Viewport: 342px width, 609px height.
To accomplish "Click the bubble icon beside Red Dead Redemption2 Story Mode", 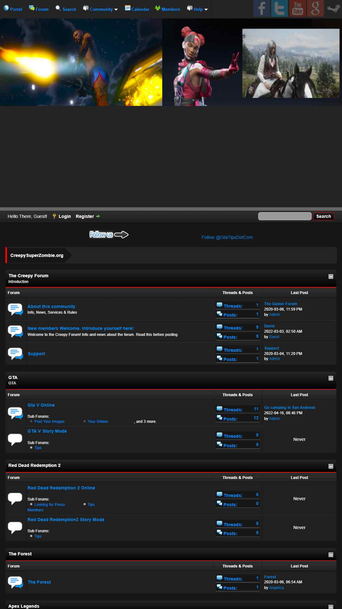I will (x=15, y=528).
